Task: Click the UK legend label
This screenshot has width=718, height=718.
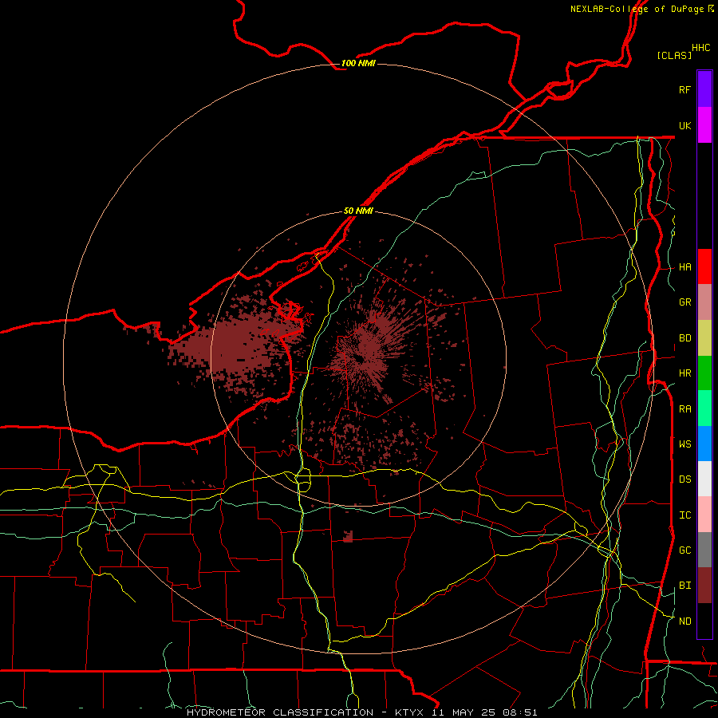Action: click(684, 125)
